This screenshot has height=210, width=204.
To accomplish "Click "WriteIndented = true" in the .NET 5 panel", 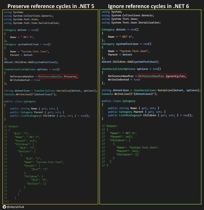I will pyautogui.click(x=25, y=80).
